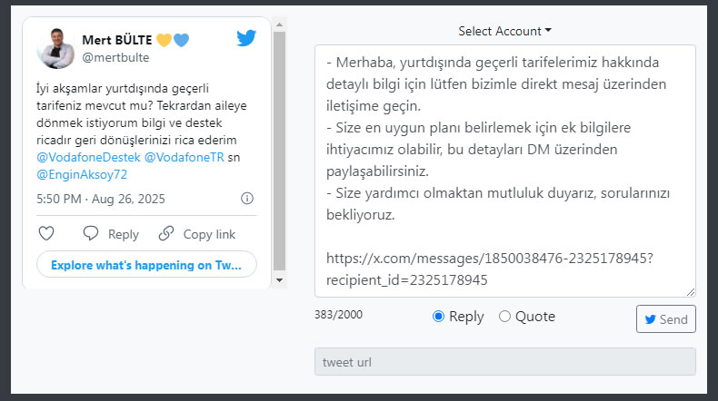
Task: Click the @mertbulte handle
Action: click(115, 57)
